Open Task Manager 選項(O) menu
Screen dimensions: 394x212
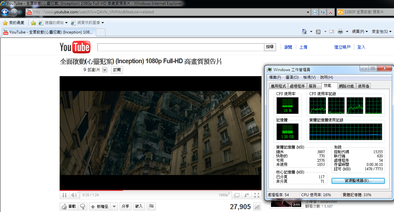[x=292, y=77]
